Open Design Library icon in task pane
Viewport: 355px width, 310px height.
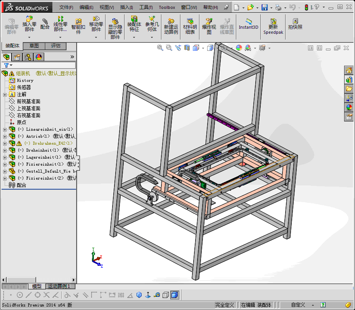click(x=349, y=80)
